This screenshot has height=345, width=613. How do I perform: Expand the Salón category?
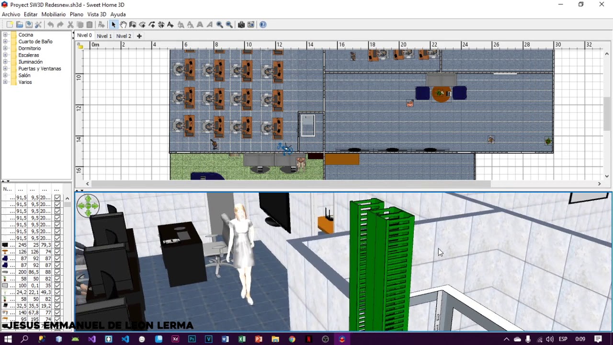(x=5, y=75)
